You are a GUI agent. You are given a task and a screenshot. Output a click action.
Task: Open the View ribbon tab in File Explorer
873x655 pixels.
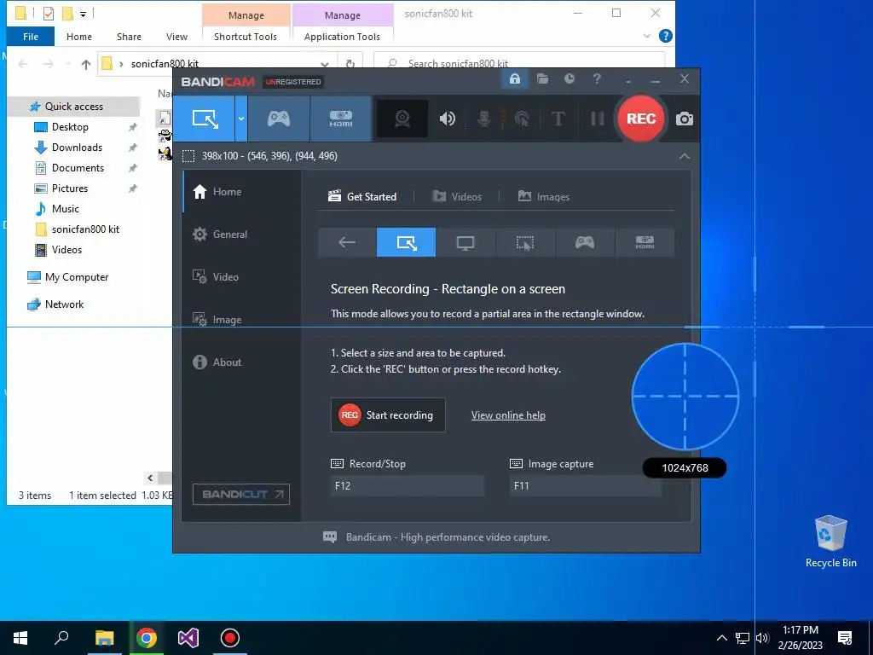click(x=176, y=37)
